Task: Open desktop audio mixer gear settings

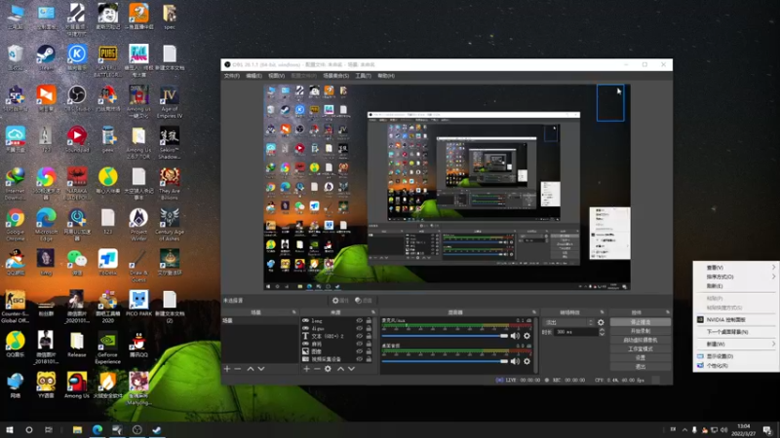Action: pos(526,361)
